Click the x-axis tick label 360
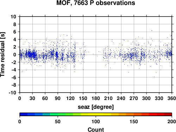 coord(172,98)
